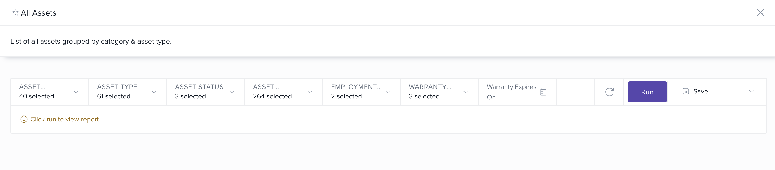Click the 'Click run to view report' message
Image resolution: width=775 pixels, height=170 pixels.
click(64, 119)
